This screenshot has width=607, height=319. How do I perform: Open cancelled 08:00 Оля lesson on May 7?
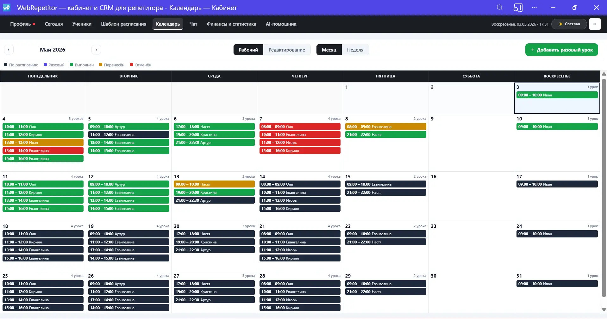pos(300,126)
